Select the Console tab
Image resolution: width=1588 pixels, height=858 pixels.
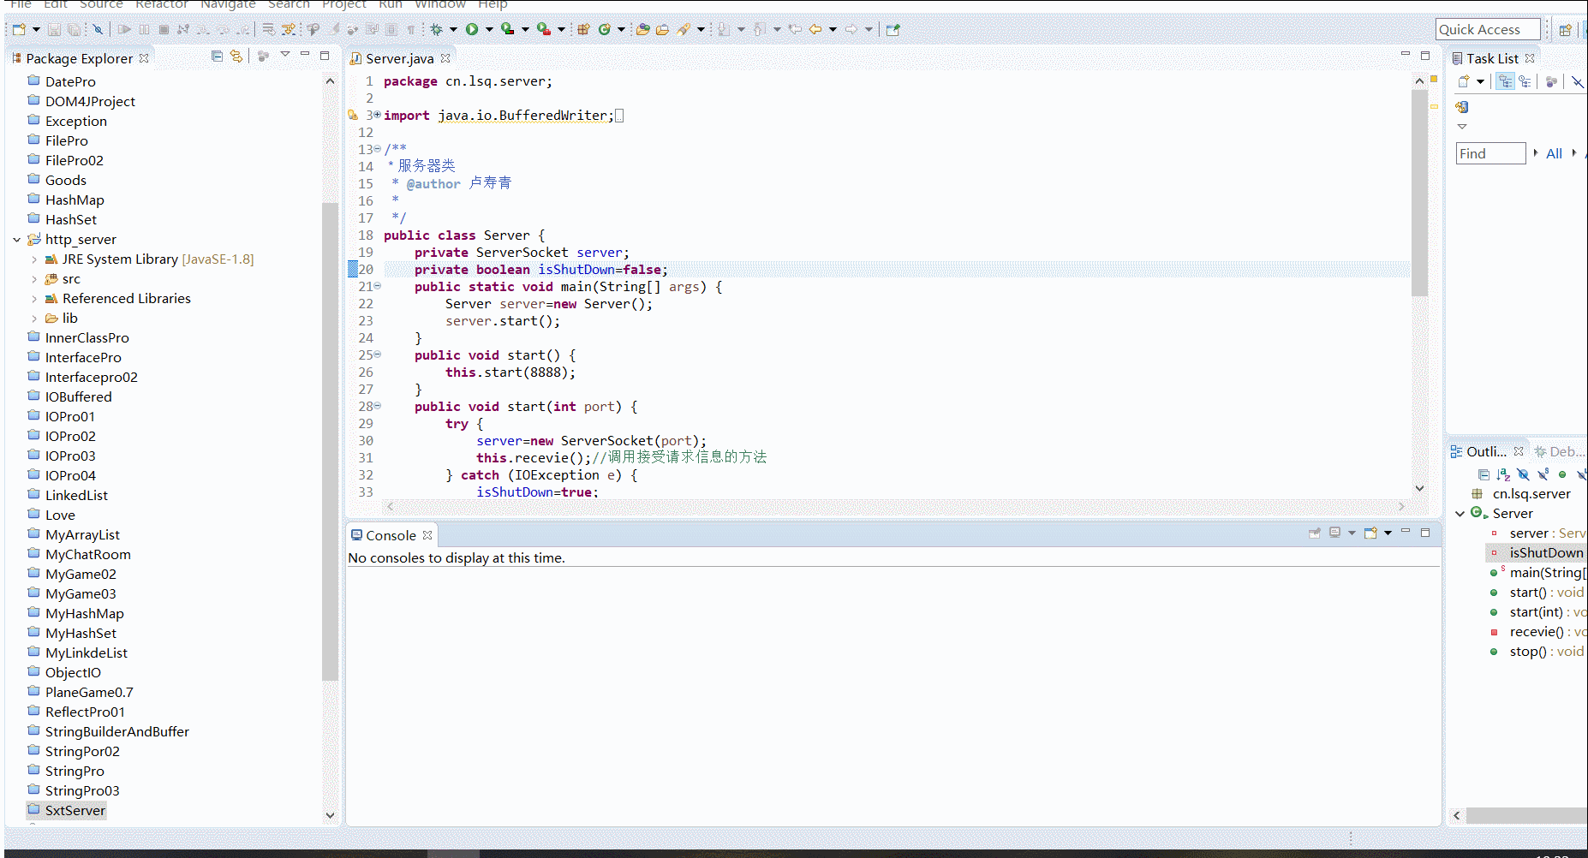coord(391,535)
